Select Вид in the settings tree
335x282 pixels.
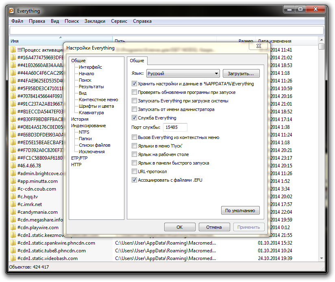[83, 93]
